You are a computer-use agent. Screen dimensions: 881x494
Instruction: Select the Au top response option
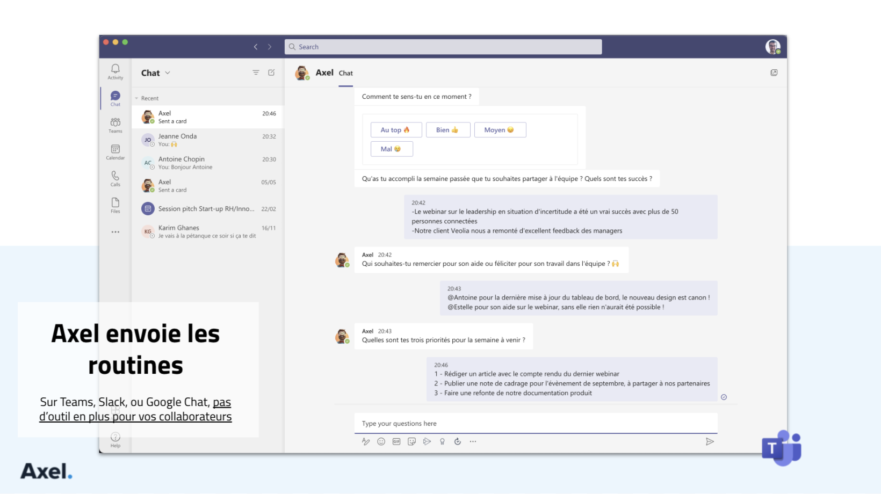(395, 129)
